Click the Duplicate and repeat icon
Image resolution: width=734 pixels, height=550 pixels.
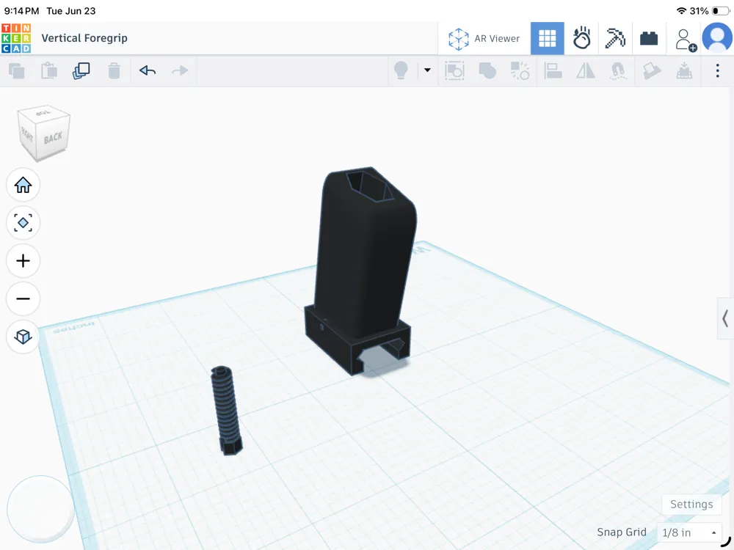[x=81, y=71]
